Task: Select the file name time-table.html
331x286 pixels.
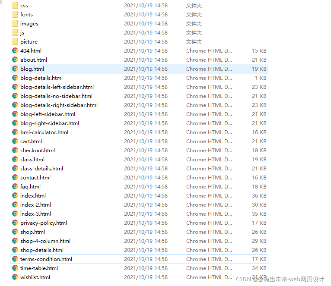Action: point(39,268)
